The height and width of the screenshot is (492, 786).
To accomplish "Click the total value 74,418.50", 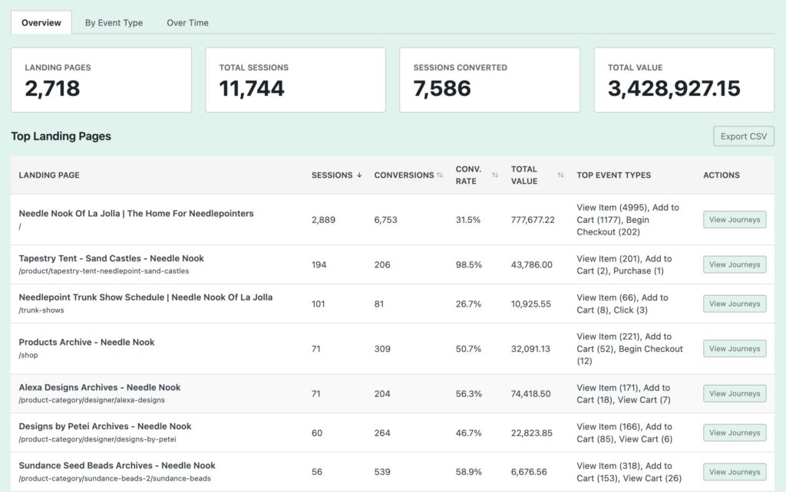I will (x=531, y=394).
